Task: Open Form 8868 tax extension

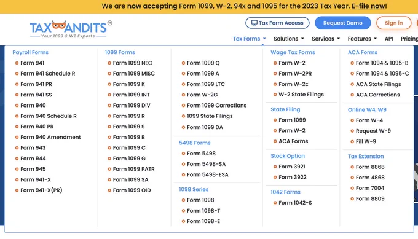Action: [370, 167]
